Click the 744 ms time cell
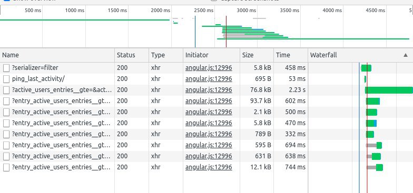This screenshot has height=193, width=413. 295,167
